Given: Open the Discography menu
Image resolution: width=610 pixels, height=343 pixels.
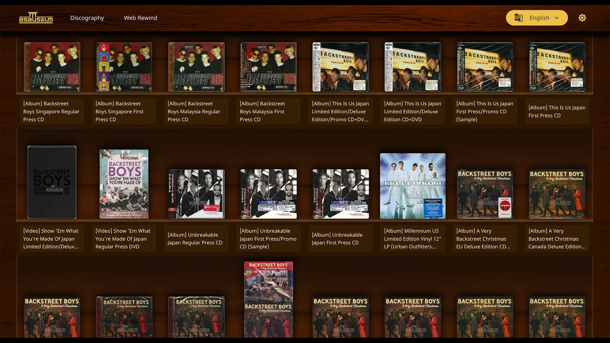Looking at the screenshot, I should click(87, 18).
